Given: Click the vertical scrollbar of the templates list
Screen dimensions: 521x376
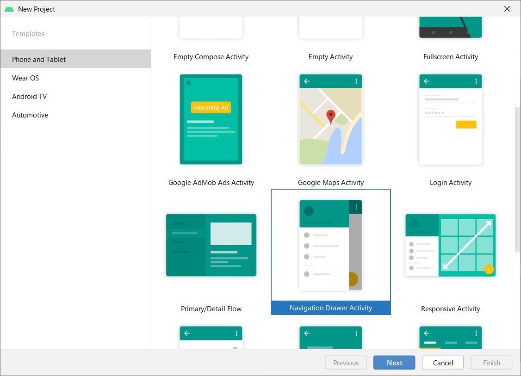Looking at the screenshot, I should click(x=517, y=179).
